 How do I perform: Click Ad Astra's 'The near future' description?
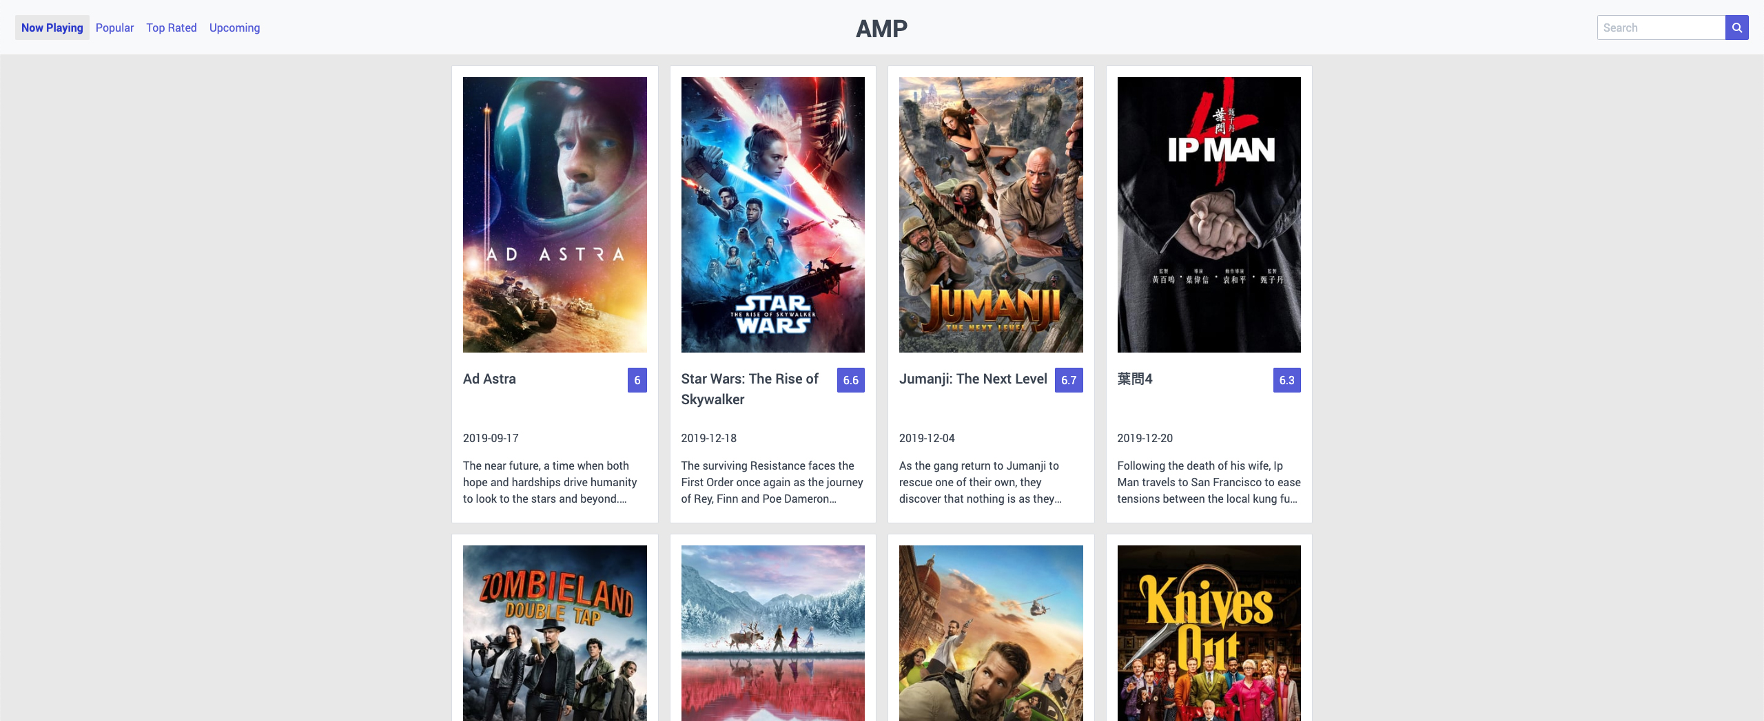point(550,482)
